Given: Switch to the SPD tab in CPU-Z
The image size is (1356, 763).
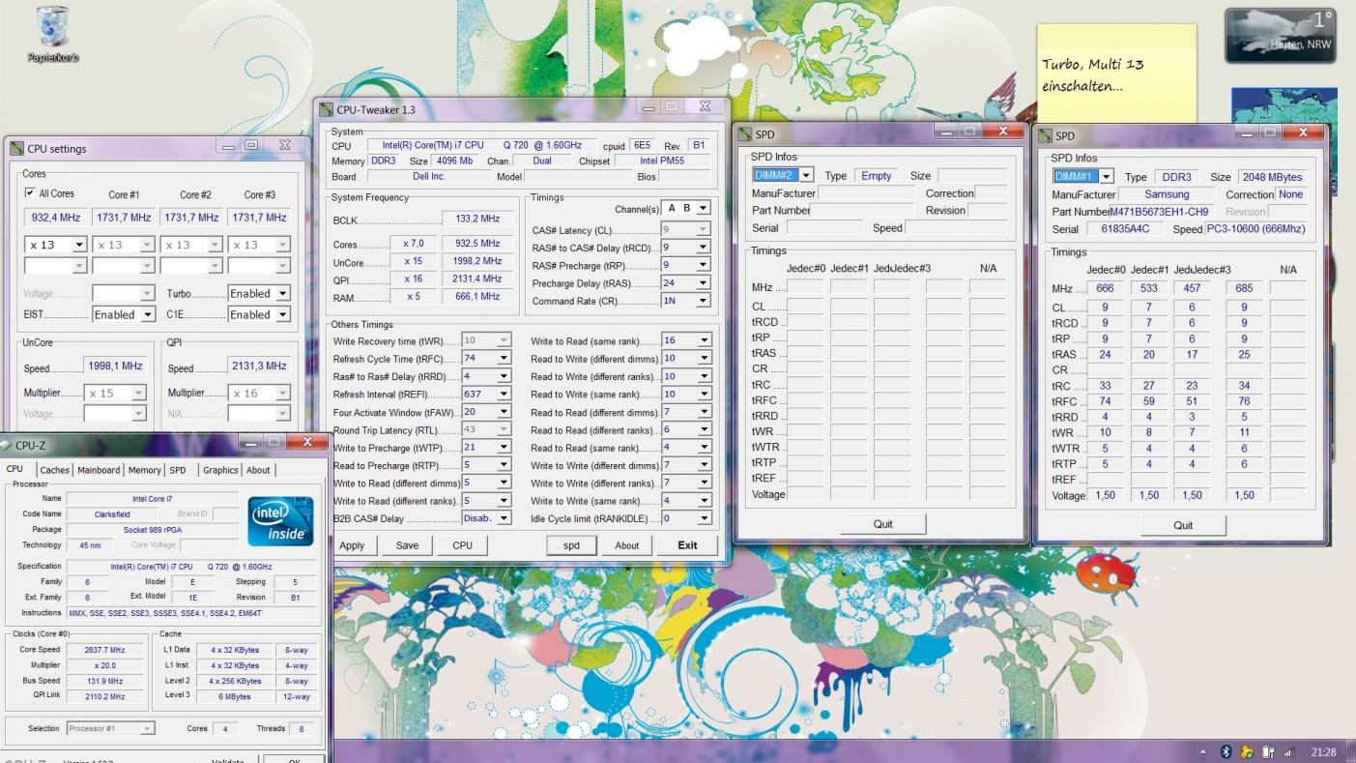Looking at the screenshot, I should tap(178, 470).
